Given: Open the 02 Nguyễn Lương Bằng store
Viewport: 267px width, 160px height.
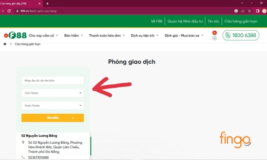Looking at the screenshot, I should coord(39,136).
